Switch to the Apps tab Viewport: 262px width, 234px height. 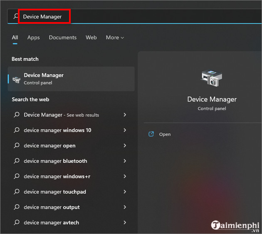(33, 37)
